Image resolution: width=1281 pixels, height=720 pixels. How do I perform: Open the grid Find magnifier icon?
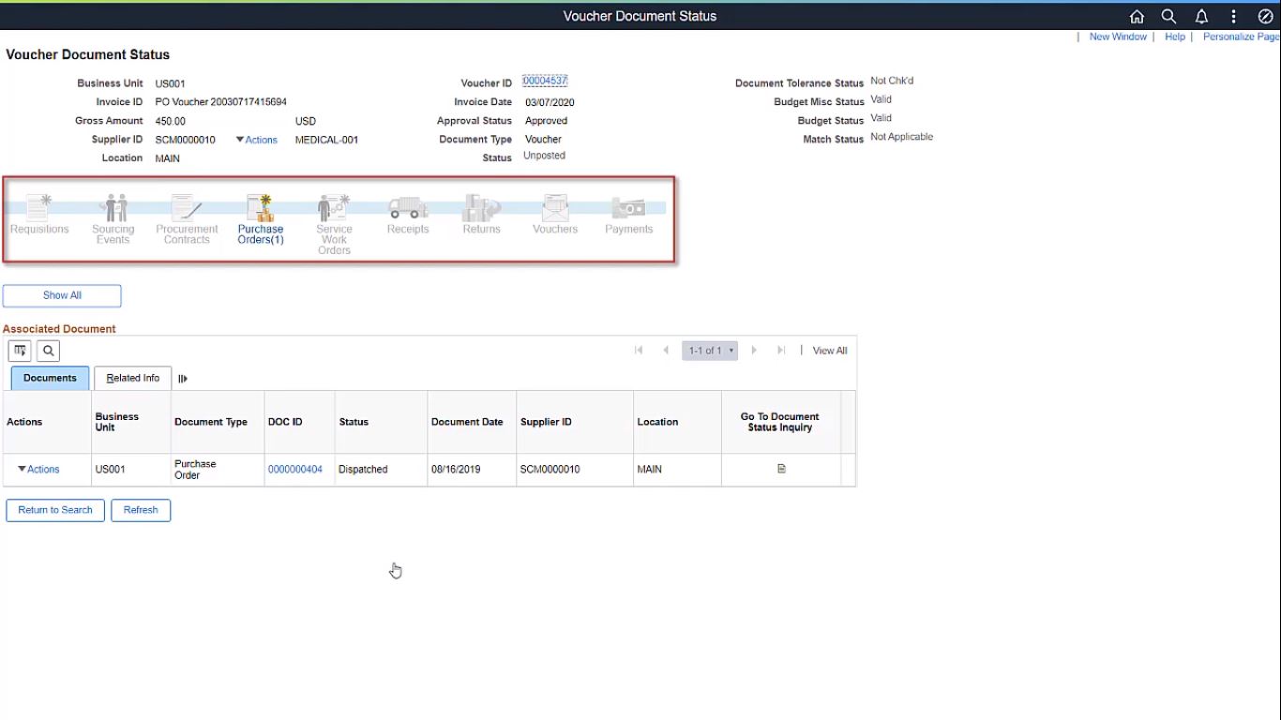tap(47, 351)
